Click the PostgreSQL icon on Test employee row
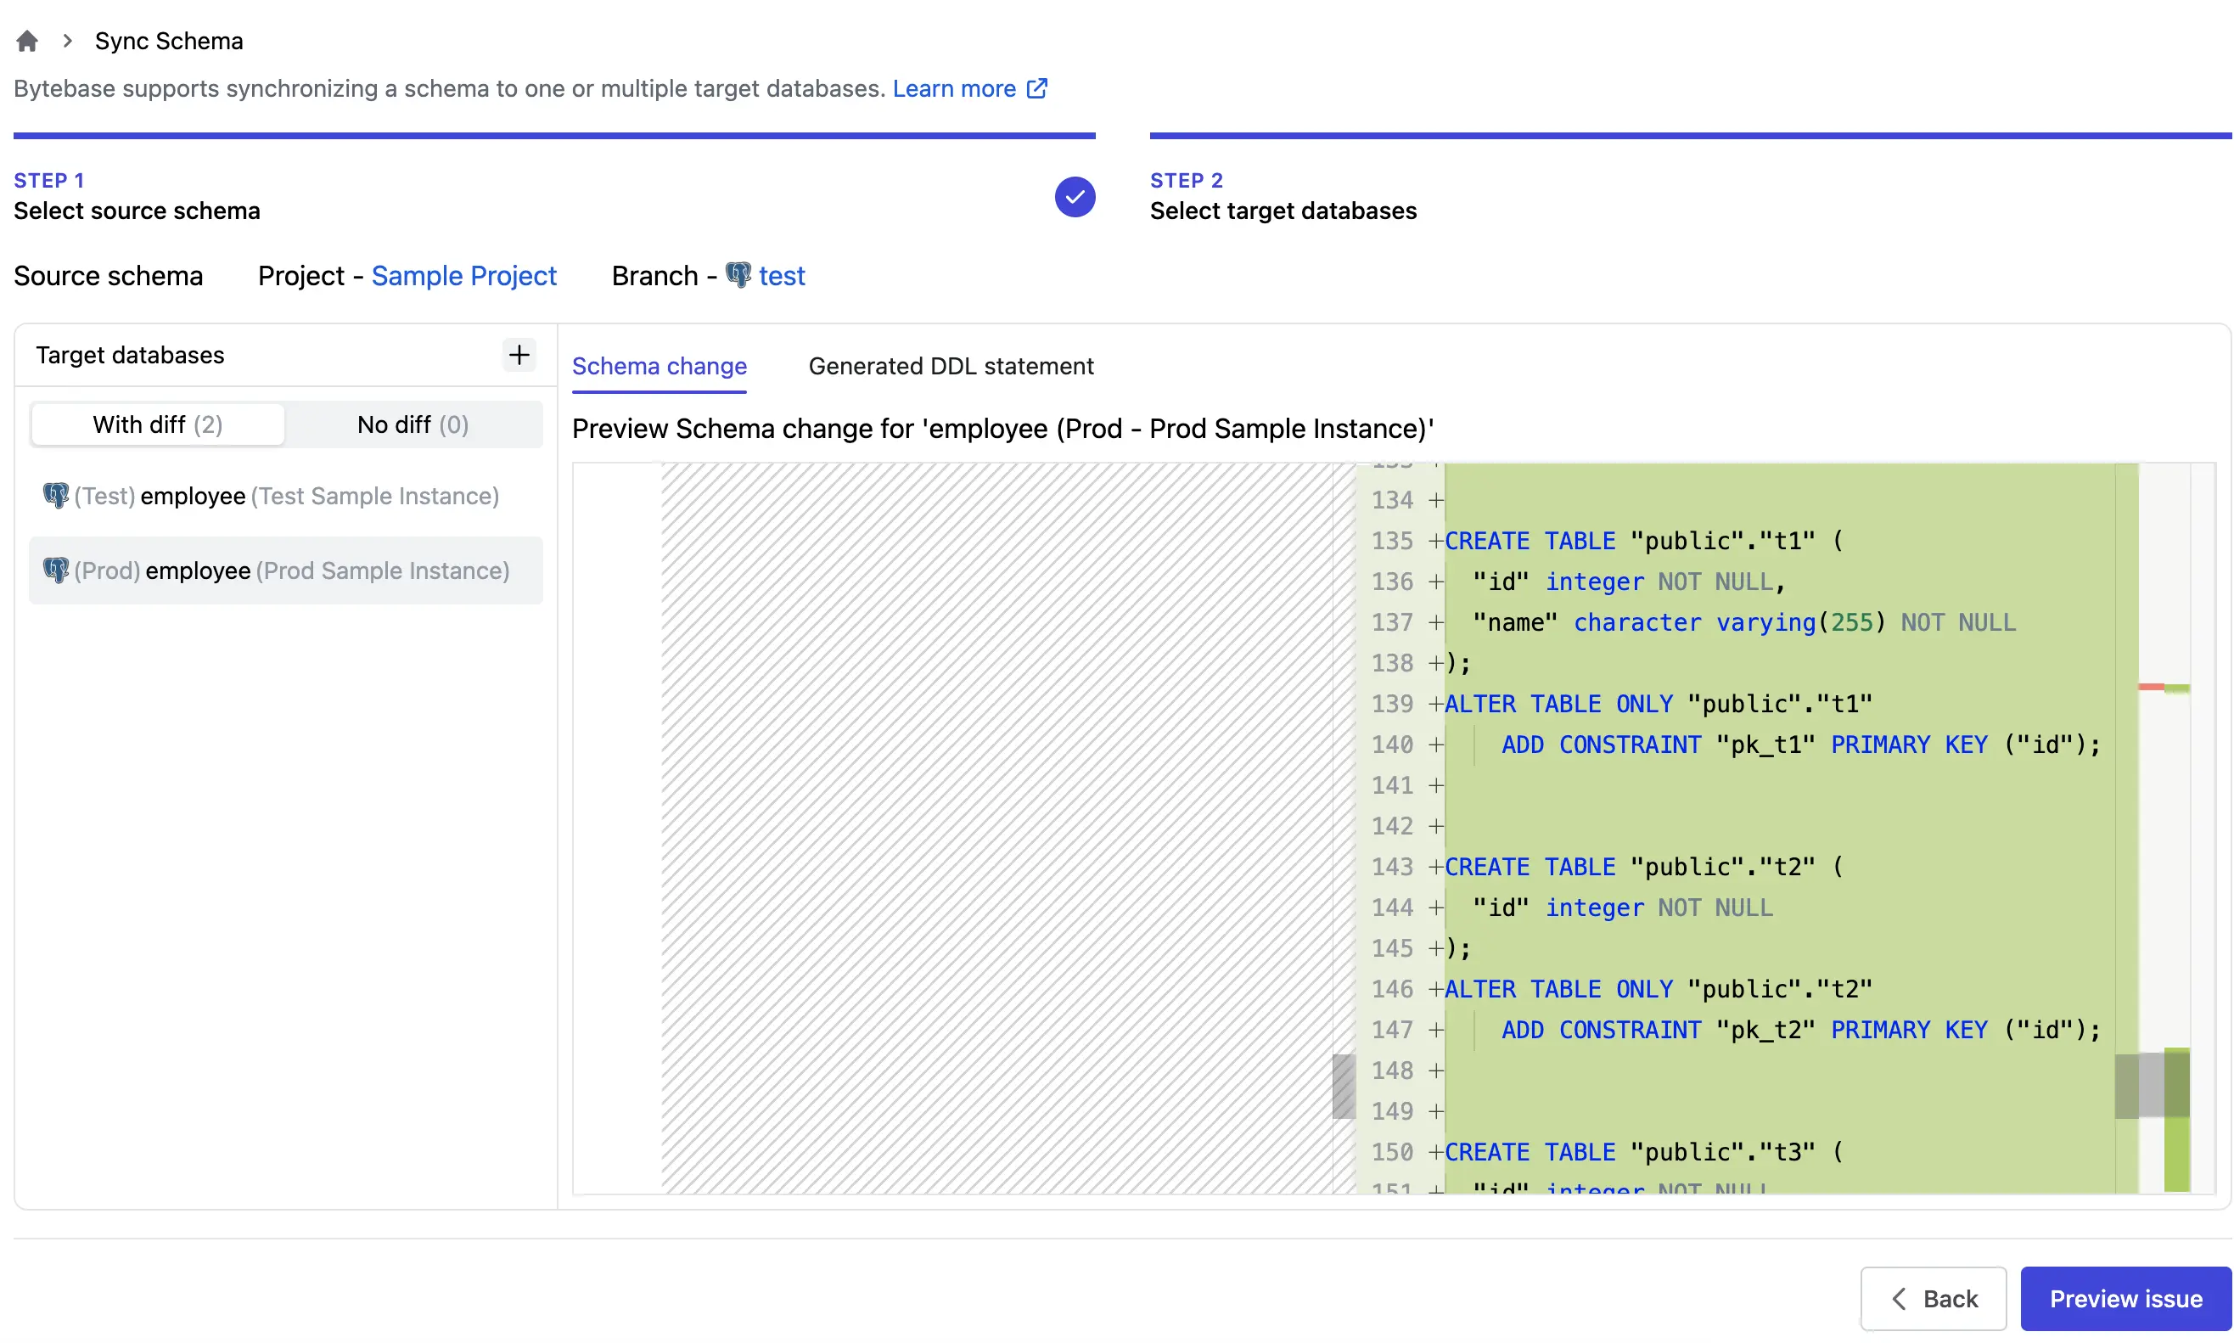The width and height of the screenshot is (2234, 1343). pyautogui.click(x=56, y=496)
